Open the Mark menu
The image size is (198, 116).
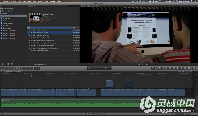[x=29, y=1]
